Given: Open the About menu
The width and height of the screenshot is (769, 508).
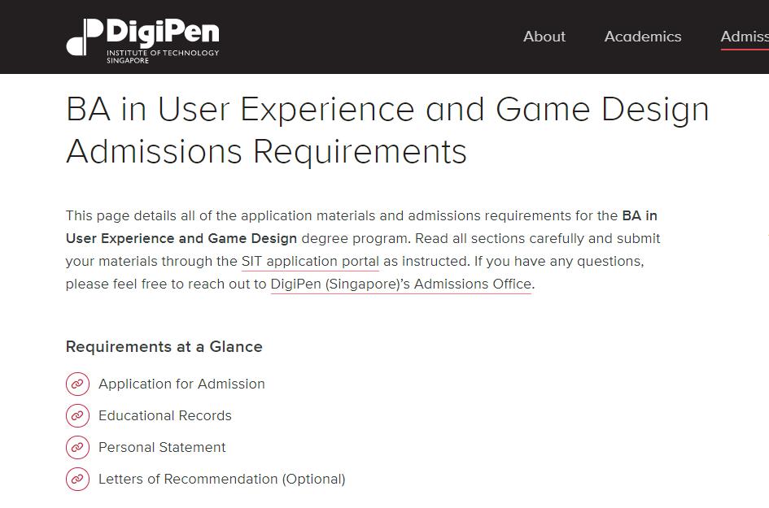Looking at the screenshot, I should [x=544, y=37].
